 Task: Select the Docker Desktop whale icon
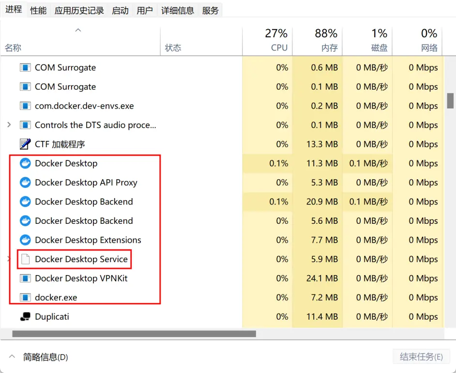25,163
